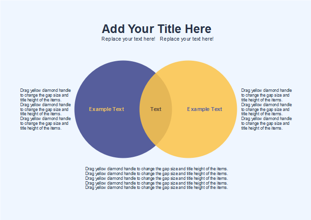Select the right "Replace your text here!" subtitle

click(187, 39)
